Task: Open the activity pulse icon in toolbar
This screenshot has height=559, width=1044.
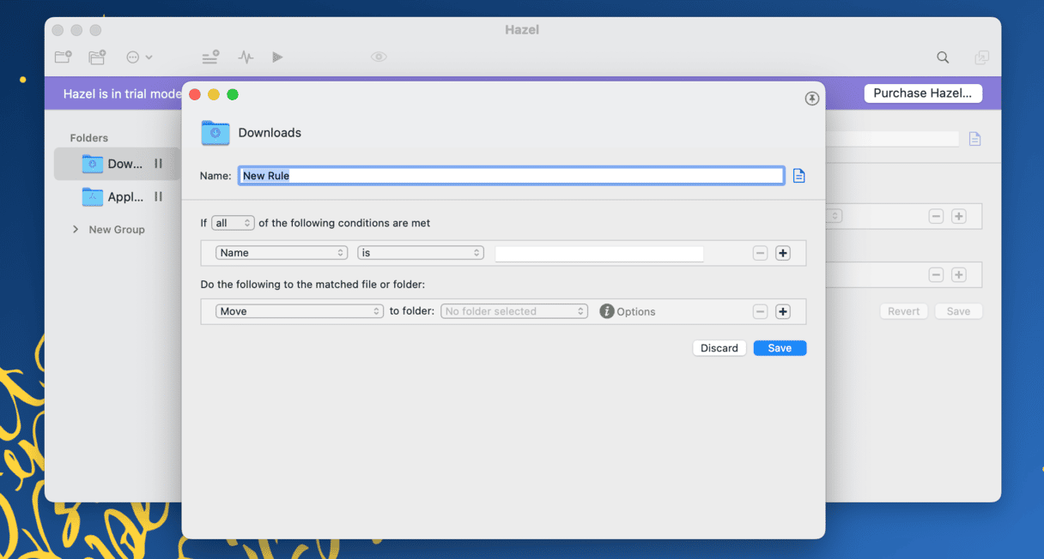Action: [x=246, y=57]
